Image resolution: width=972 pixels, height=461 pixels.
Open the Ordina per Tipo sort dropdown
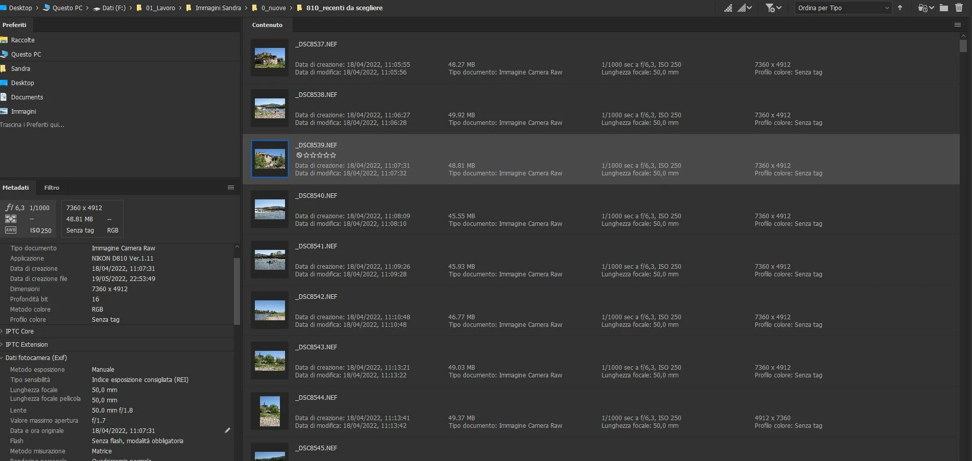[x=843, y=8]
